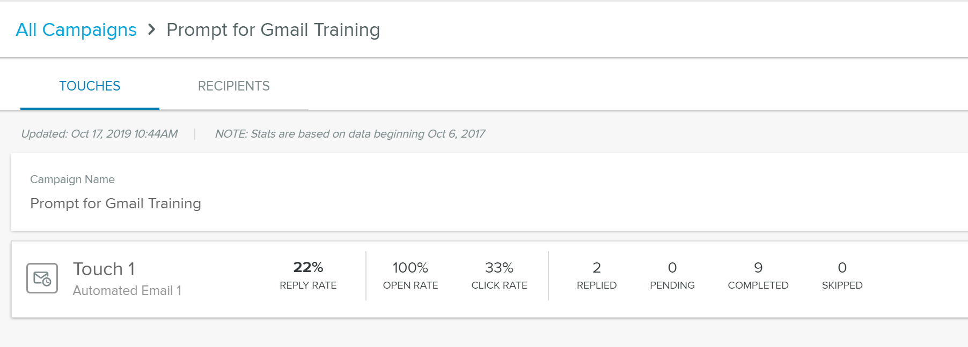968x347 pixels.
Task: Open the Touch 1 title
Action: (104, 269)
